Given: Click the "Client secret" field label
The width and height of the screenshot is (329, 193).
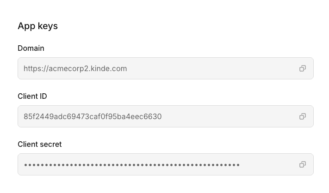Looking at the screenshot, I should (x=40, y=144).
